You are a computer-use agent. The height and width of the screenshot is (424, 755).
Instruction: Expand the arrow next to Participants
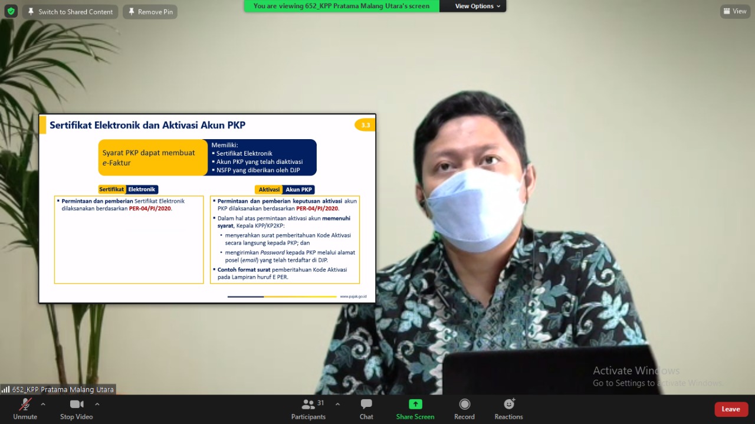click(337, 405)
